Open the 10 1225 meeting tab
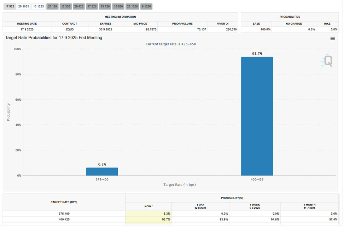 pos(38,6)
